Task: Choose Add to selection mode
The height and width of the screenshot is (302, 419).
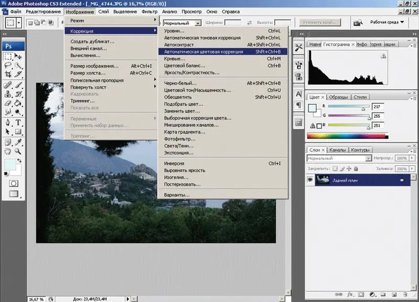Action: 37,23
